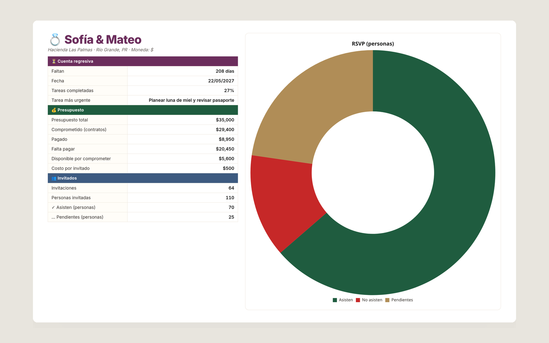Click the money bag icon in Presupuesto header
The height and width of the screenshot is (343, 549).
point(54,110)
